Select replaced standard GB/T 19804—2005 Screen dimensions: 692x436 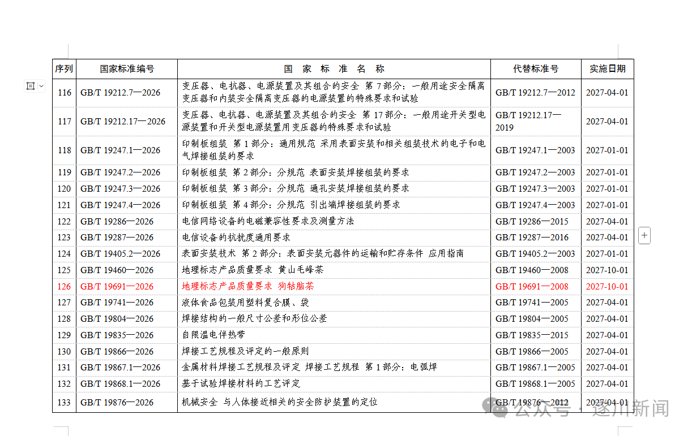[x=532, y=319]
